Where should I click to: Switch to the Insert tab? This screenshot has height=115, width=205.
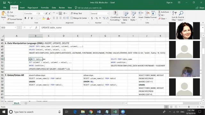coord(22,8)
